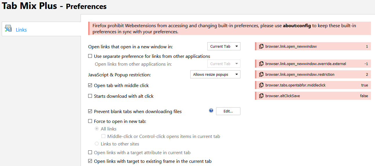Copy the browser.altClickSave preference icon
375x166 pixels.
click(x=261, y=96)
